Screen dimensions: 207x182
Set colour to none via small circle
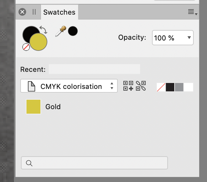[x=26, y=47]
